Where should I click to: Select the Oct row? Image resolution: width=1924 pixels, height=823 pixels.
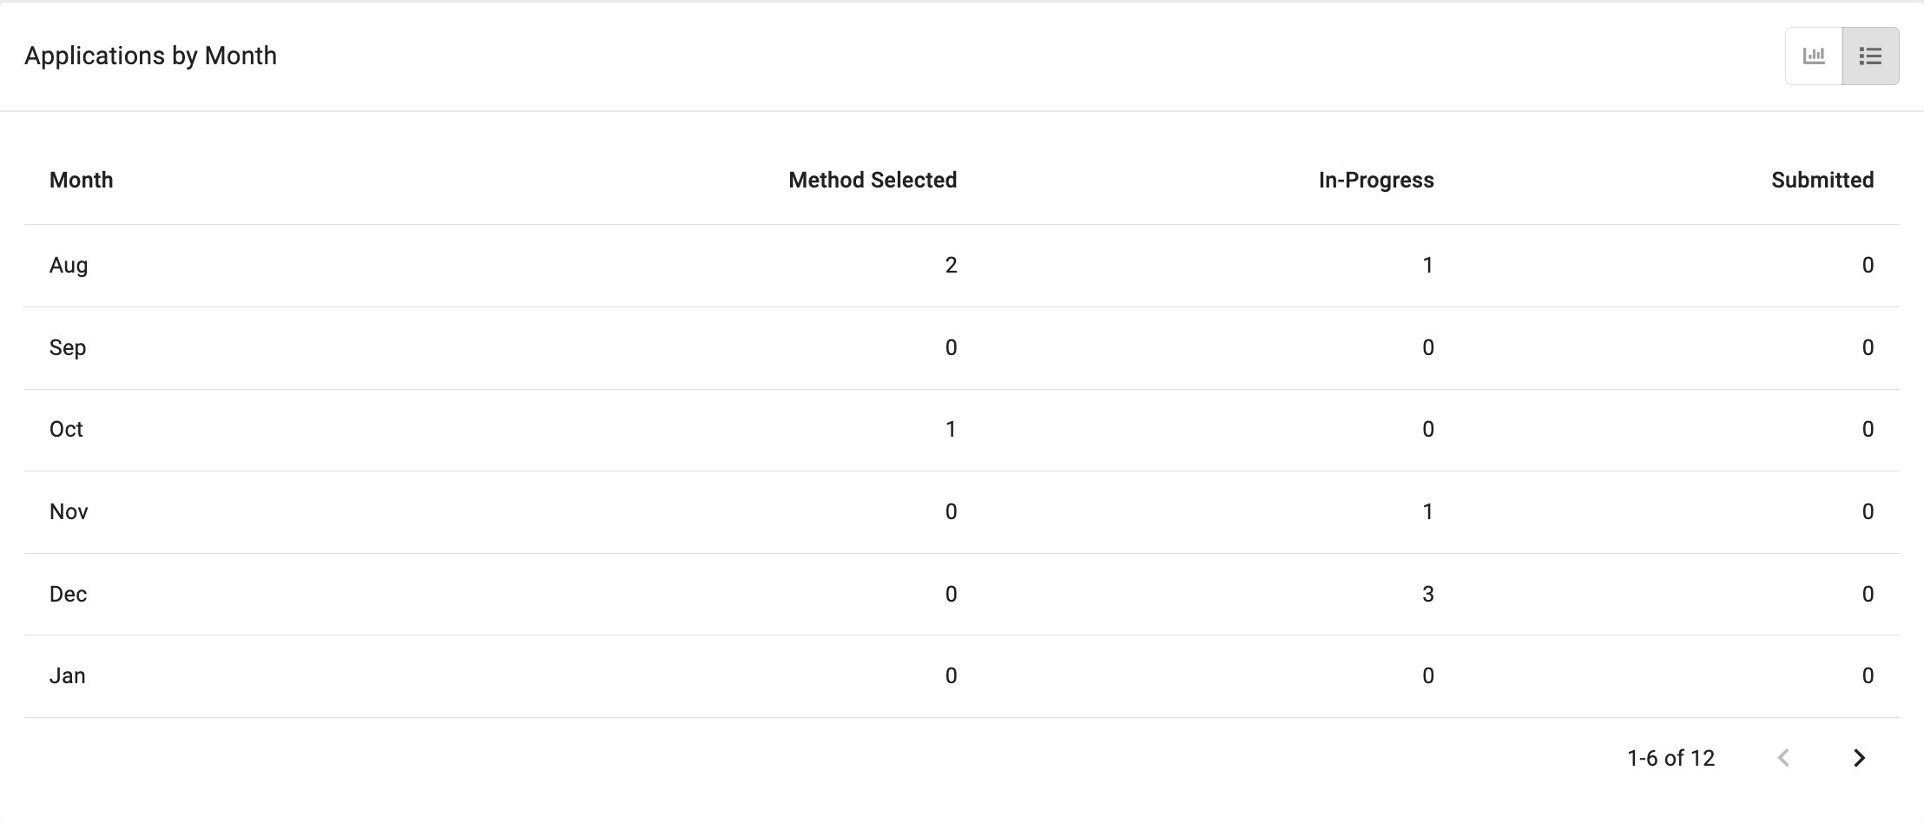tap(962, 430)
